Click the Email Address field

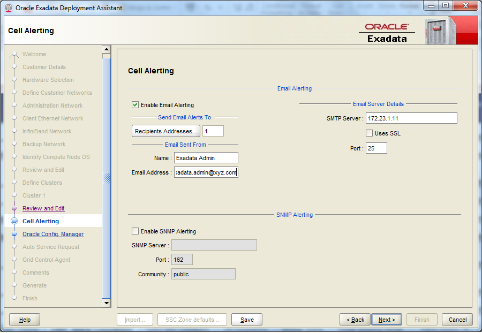pyautogui.click(x=206, y=172)
